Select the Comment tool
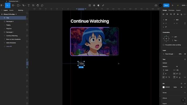The height and width of the screenshot is (105, 187). [42, 5]
